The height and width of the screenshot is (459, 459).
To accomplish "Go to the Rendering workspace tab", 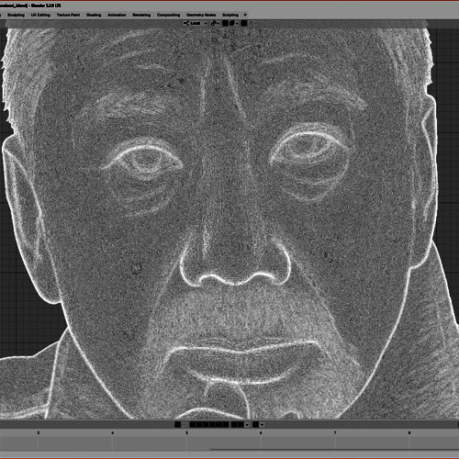I will [141, 15].
